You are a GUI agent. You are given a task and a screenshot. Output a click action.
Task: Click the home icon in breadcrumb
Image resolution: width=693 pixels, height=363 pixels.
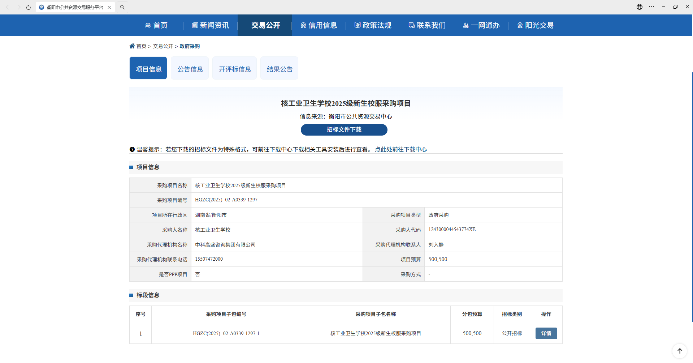132,46
